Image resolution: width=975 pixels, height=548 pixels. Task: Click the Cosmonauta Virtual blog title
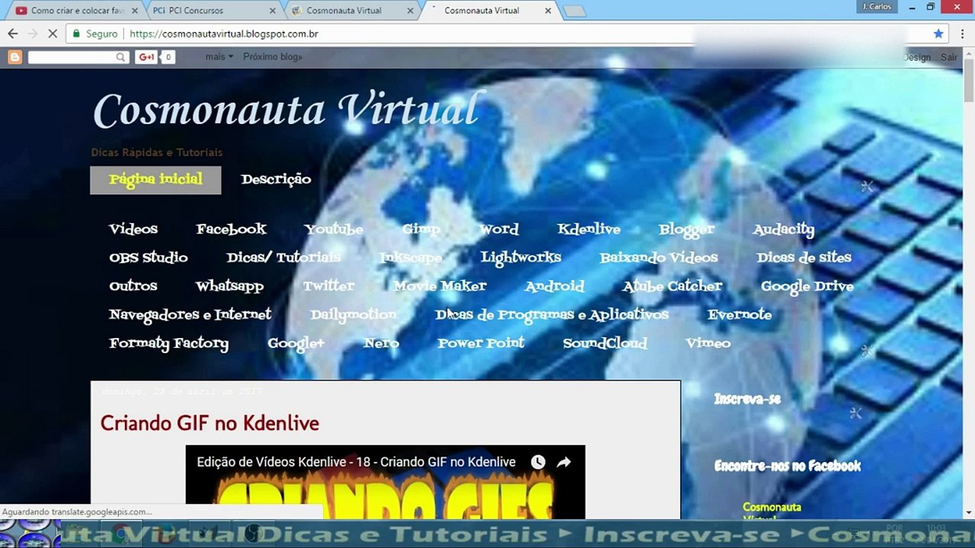[x=286, y=110]
